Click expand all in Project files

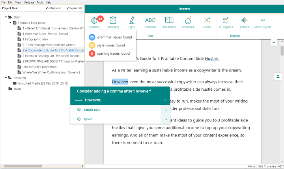tap(74, 8)
